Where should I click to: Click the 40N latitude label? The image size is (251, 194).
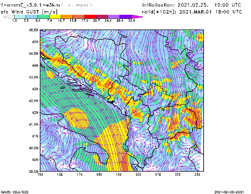35,160
